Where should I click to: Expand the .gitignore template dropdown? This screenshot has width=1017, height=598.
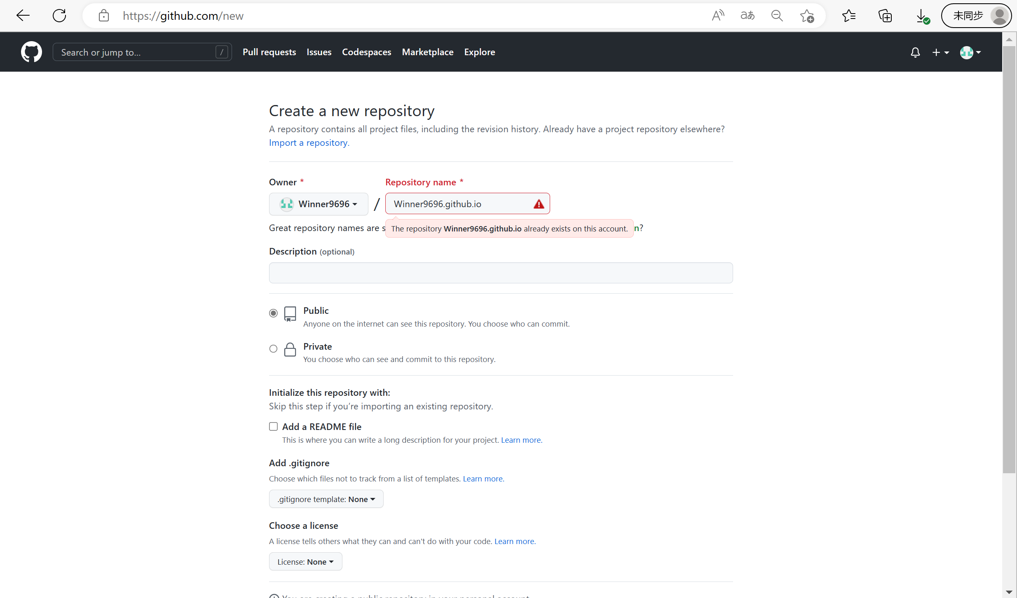pos(326,499)
